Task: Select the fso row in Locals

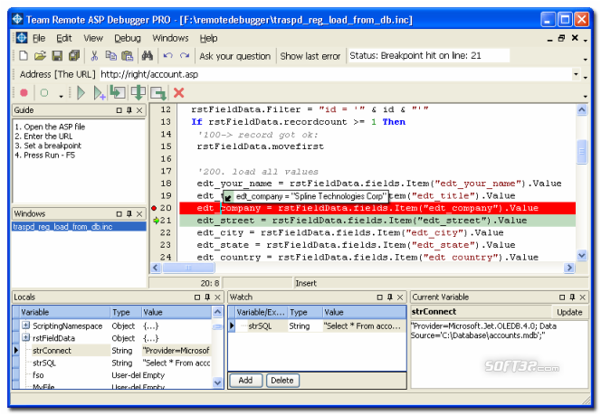Action: (115, 375)
